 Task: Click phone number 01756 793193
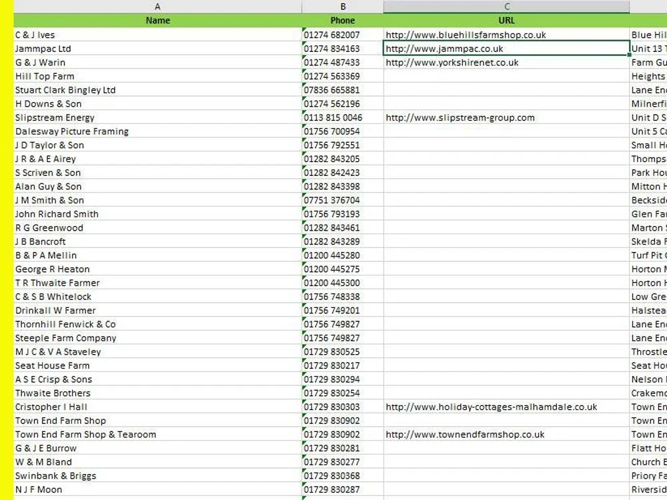(342, 214)
